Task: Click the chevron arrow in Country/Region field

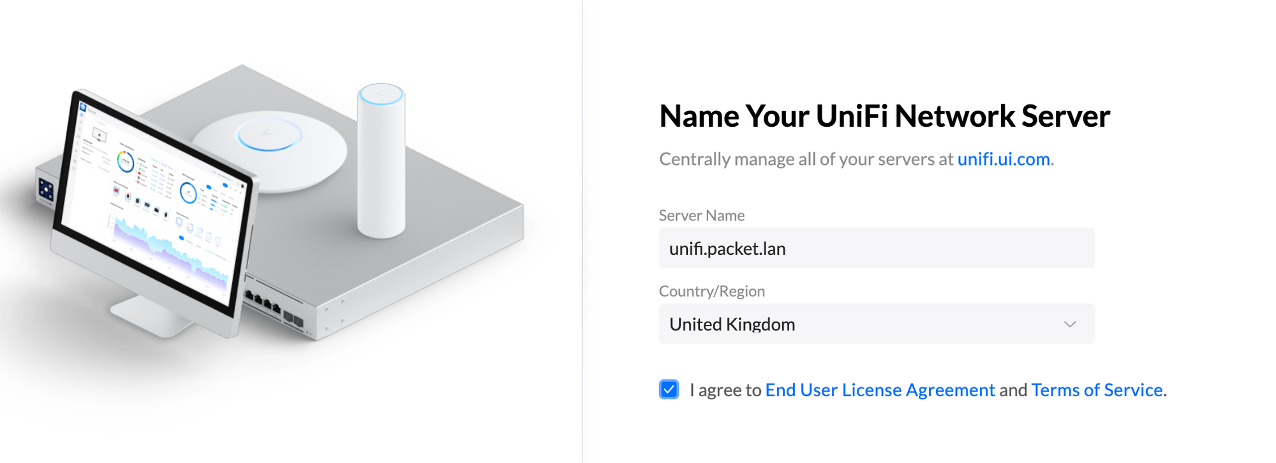Action: point(1070,324)
